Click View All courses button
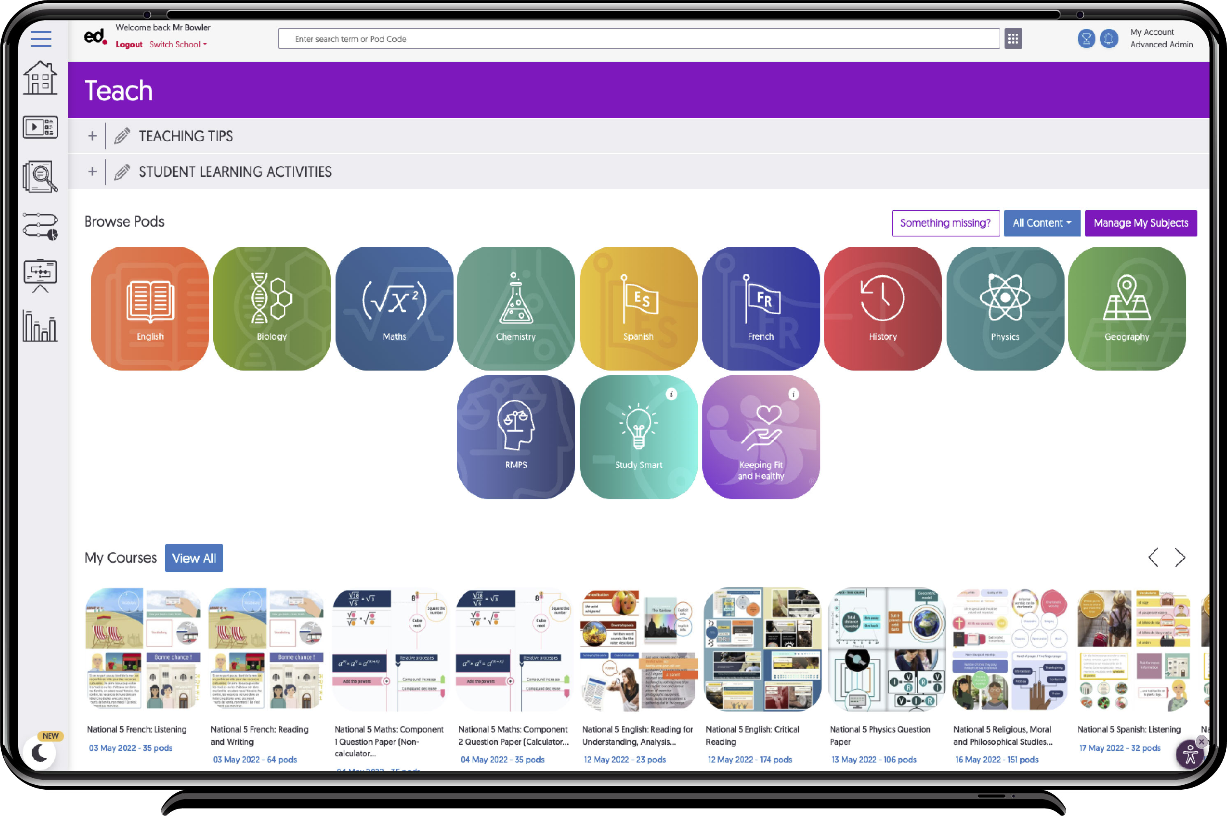Image resolution: width=1227 pixels, height=816 pixels. [x=194, y=559]
